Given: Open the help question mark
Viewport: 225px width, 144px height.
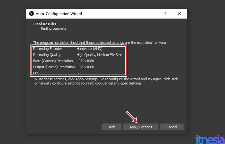Looking at the screenshot, I should [x=165, y=13].
